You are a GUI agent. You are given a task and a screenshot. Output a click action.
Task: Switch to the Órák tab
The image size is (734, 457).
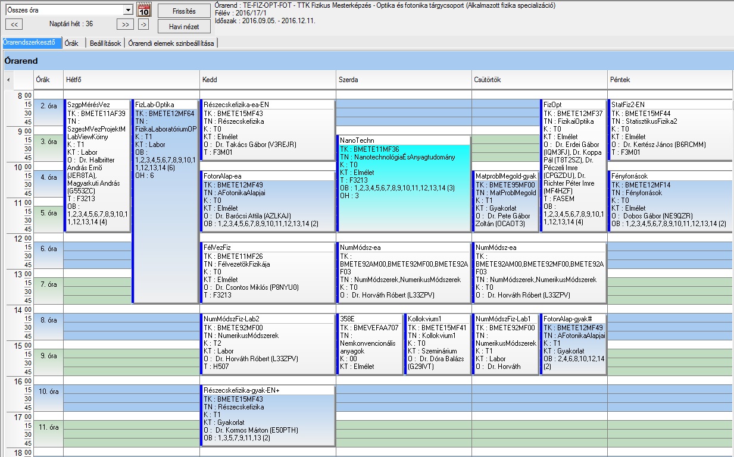click(72, 43)
